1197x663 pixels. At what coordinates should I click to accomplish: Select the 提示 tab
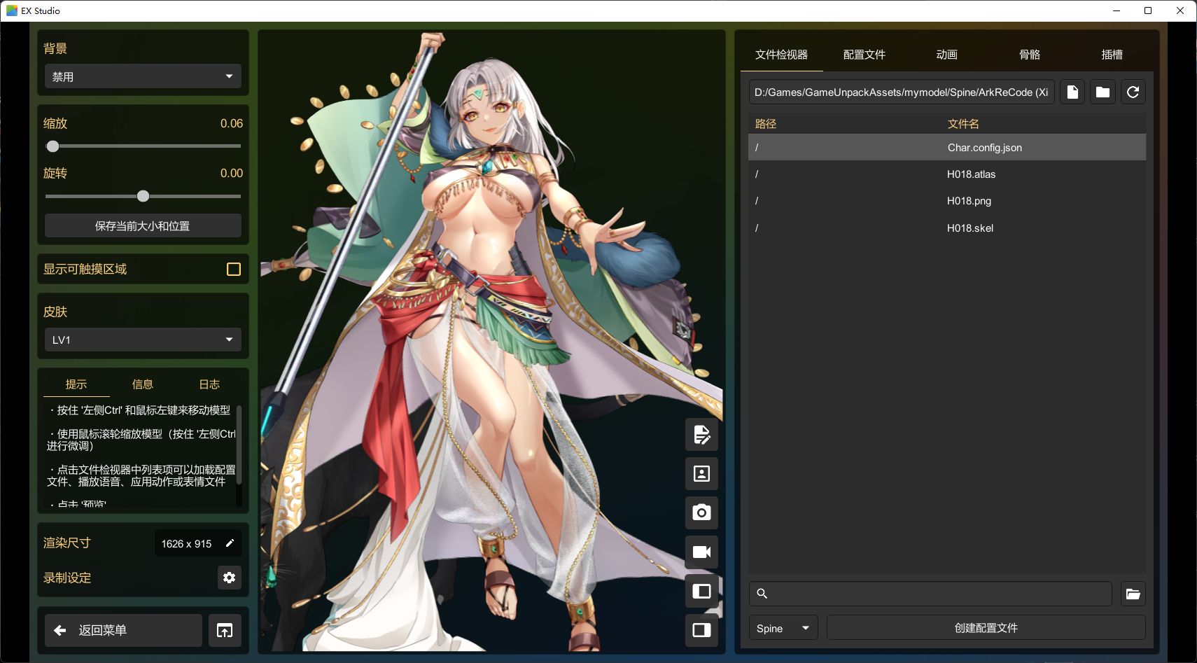pos(76,384)
